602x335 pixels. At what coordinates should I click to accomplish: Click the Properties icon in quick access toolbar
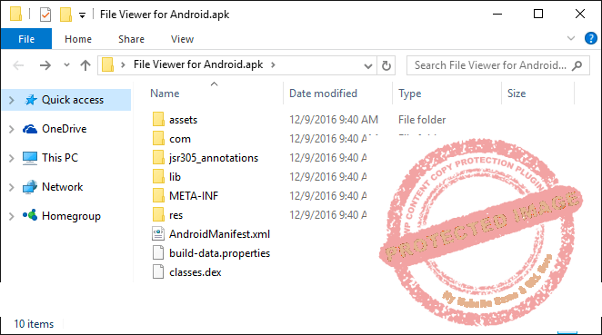45,15
